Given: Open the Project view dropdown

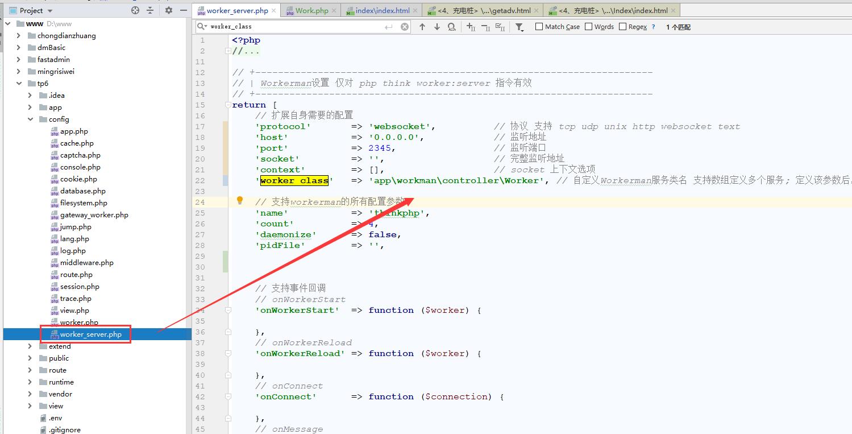Looking at the screenshot, I should (x=35, y=10).
